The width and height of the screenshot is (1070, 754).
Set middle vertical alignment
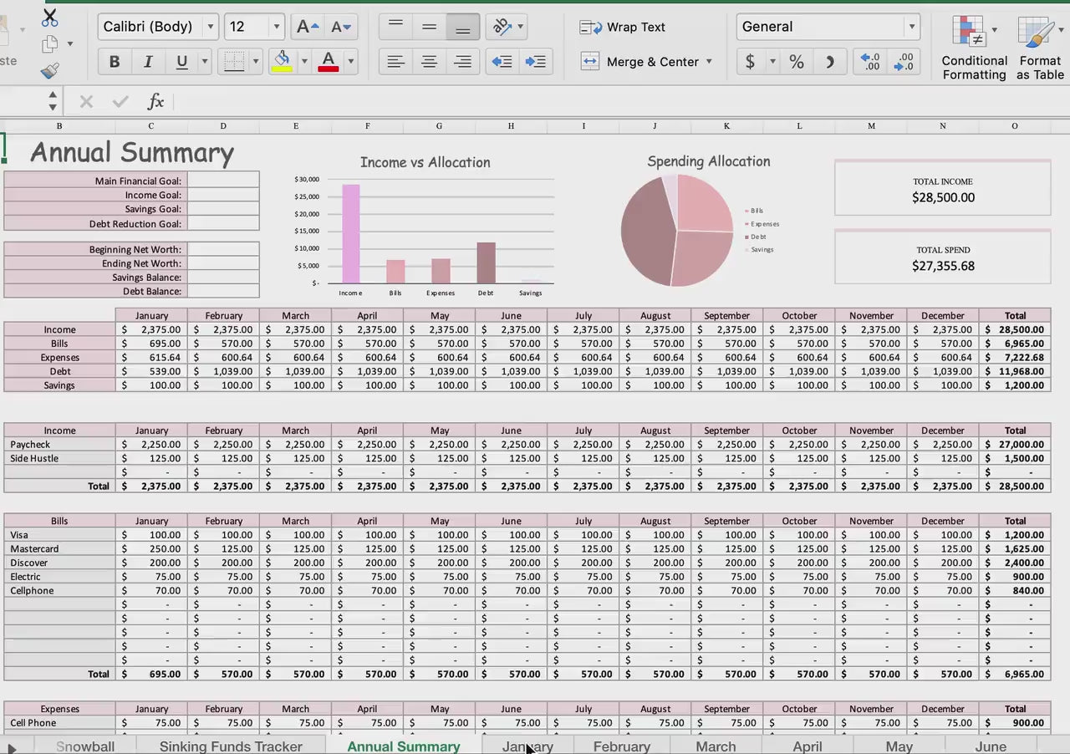pos(429,27)
